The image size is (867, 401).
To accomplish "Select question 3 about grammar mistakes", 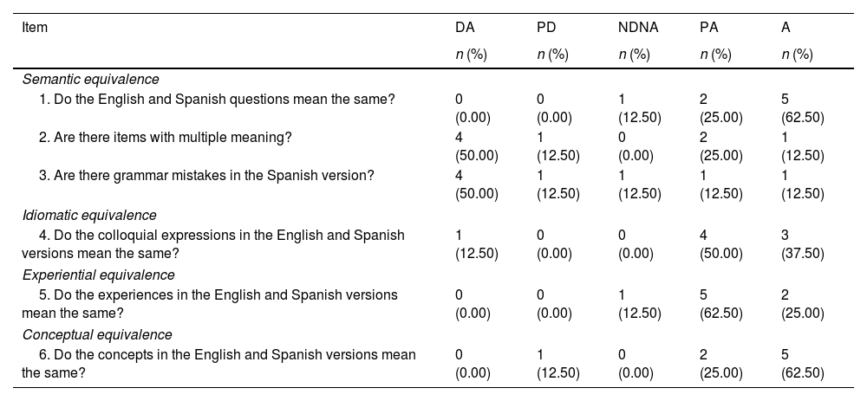I will (206, 175).
